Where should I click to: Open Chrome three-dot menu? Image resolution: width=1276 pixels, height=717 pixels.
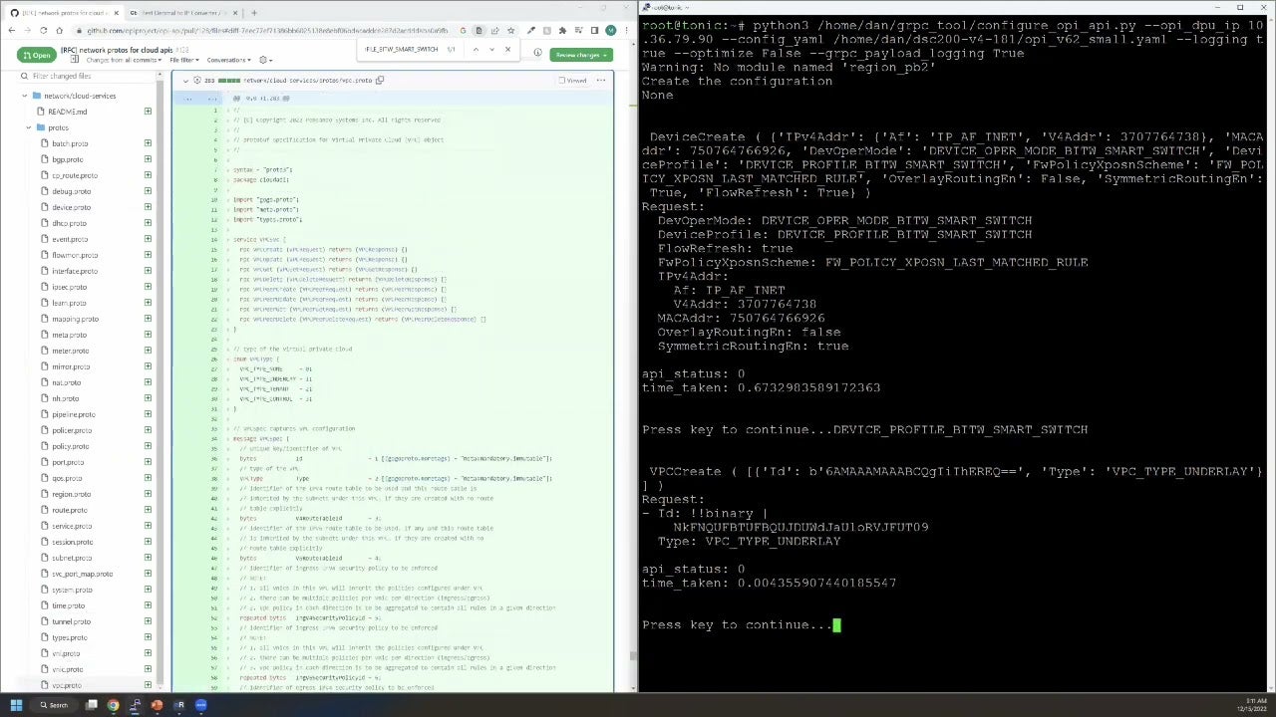[x=627, y=31]
